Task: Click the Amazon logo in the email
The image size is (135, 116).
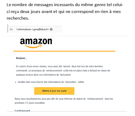Action: point(36,43)
